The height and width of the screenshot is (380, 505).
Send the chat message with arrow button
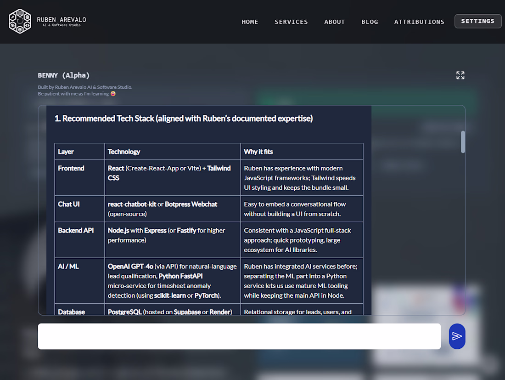point(457,336)
